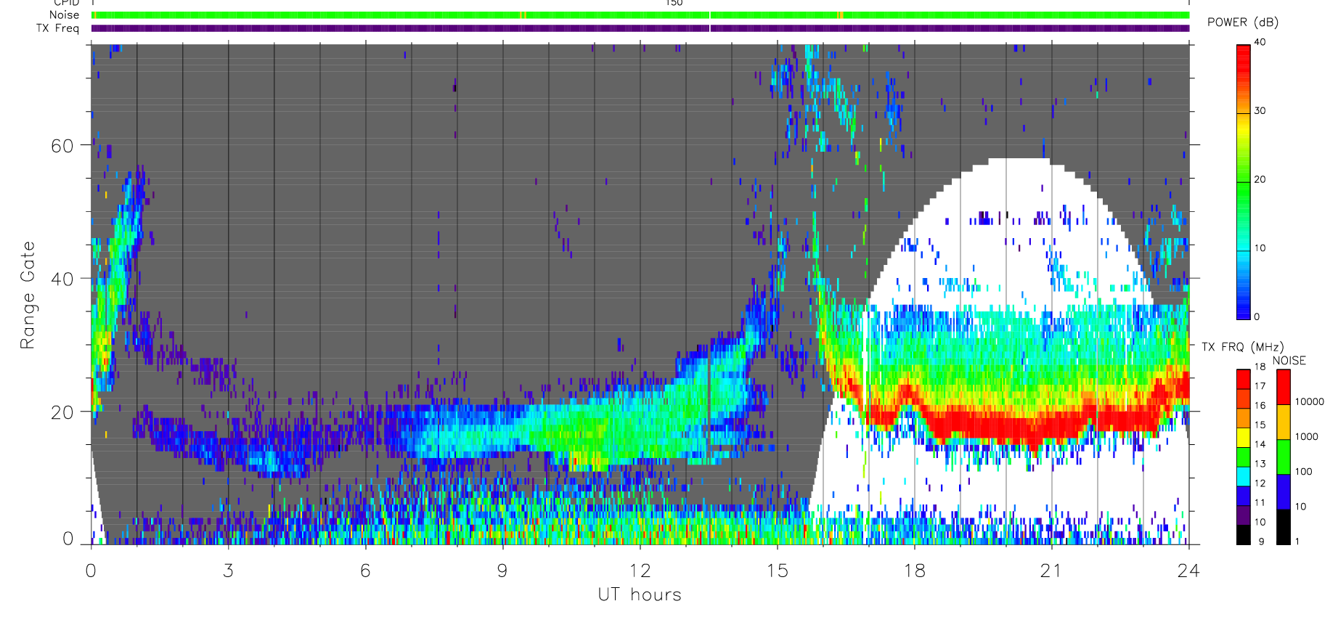The image size is (1338, 617).
Task: Click the 100 value beside NOISE bar
Action: click(1304, 471)
